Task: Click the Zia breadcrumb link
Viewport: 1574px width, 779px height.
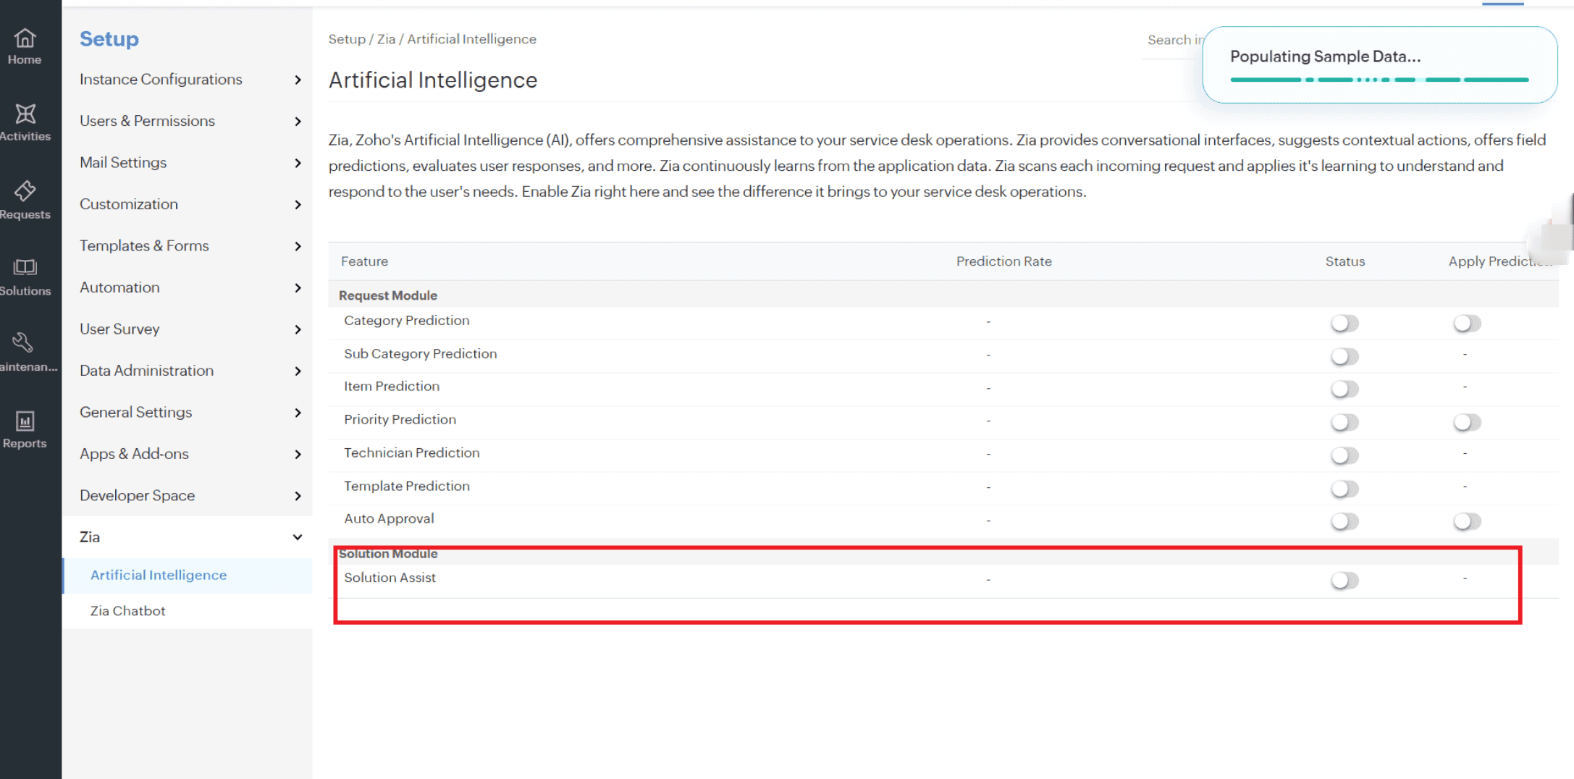Action: click(x=386, y=39)
